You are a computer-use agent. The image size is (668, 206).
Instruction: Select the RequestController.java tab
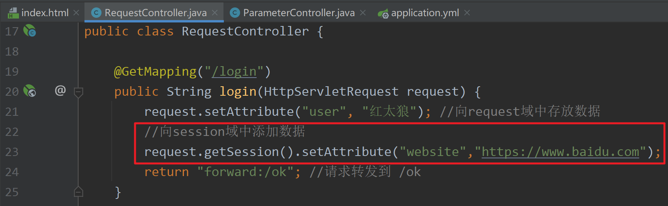tap(155, 13)
